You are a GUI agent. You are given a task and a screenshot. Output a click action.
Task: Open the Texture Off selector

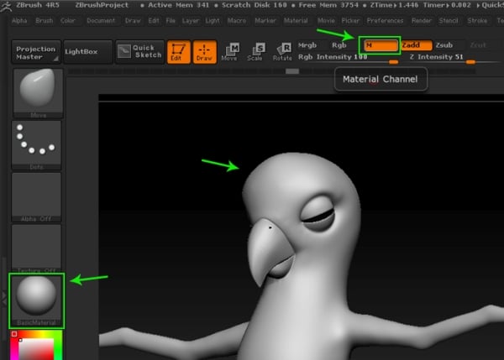tap(36, 248)
